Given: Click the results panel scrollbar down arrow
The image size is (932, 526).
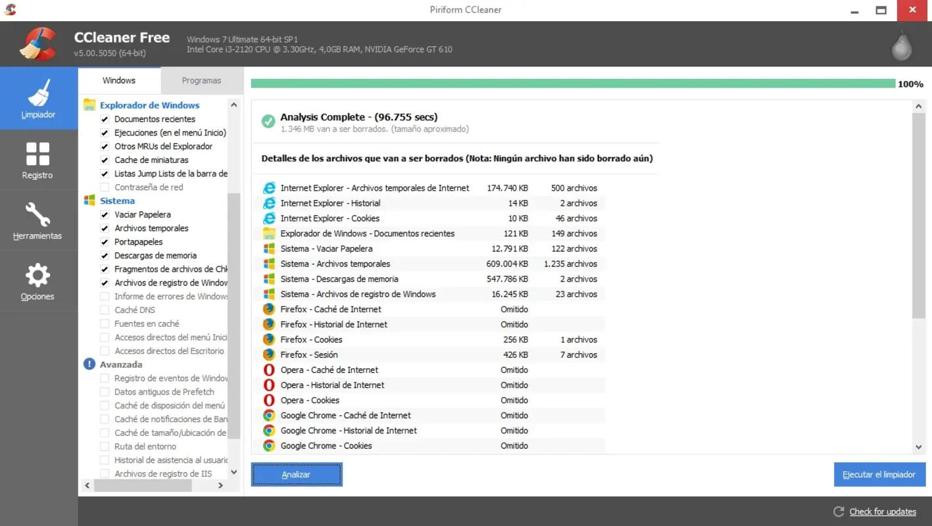Looking at the screenshot, I should pos(918,446).
